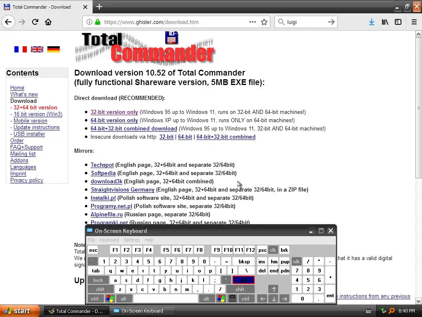Open the Settings menu in On-Screen Keyboard
The width and height of the screenshot is (422, 317).
click(132, 240)
